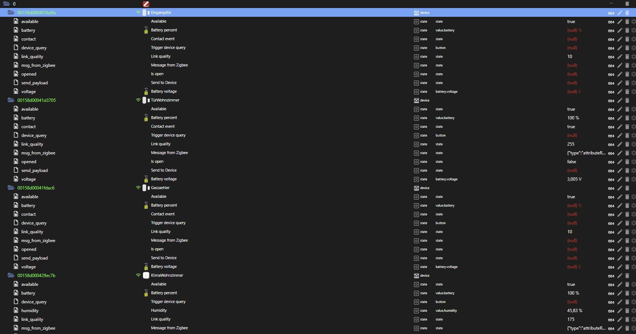Edit the Eingangstür device object
The image size is (636, 334).
click(x=620, y=13)
